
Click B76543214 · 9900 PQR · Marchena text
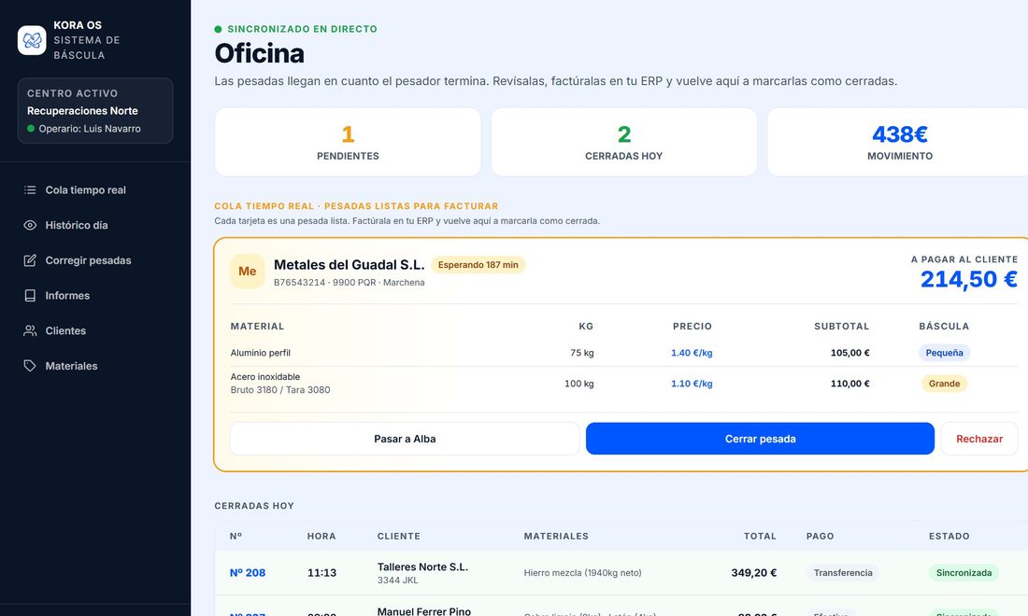coord(349,283)
